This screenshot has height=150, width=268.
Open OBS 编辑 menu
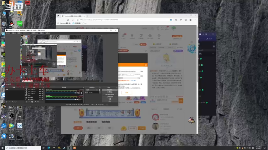14,33
